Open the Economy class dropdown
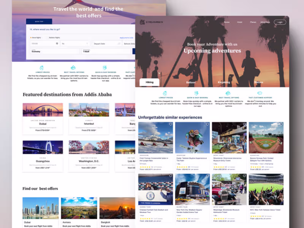The width and height of the screenshot is (304, 228). (55, 51)
